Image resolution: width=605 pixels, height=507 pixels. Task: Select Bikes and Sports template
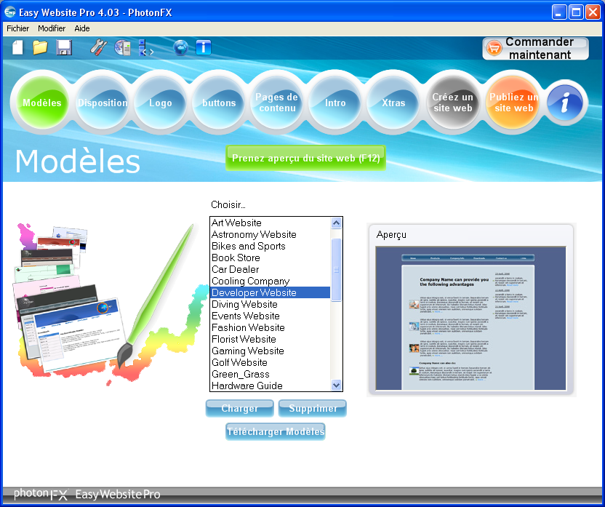click(x=270, y=246)
